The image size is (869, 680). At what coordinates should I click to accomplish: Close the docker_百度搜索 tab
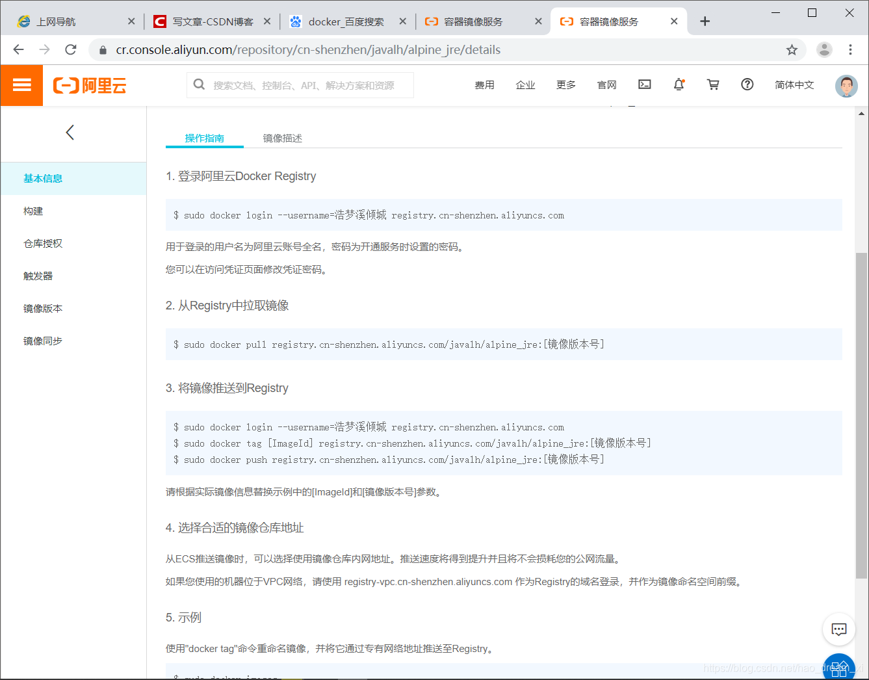pyautogui.click(x=403, y=21)
